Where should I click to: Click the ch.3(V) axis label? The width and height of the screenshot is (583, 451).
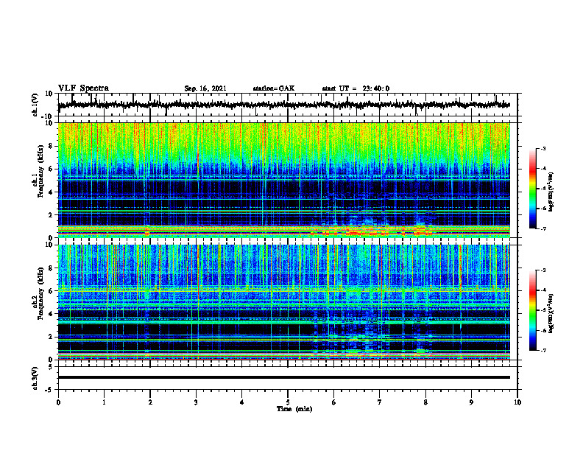click(x=35, y=378)
